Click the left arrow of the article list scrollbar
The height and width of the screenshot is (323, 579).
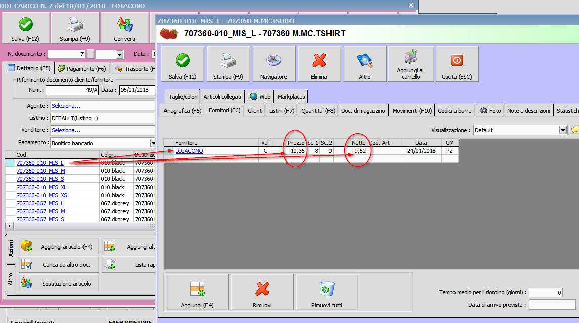(x=9, y=225)
